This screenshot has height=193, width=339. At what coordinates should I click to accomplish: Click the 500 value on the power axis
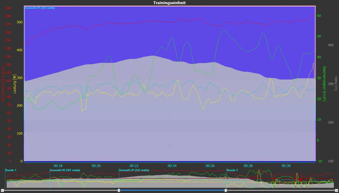click(19, 22)
